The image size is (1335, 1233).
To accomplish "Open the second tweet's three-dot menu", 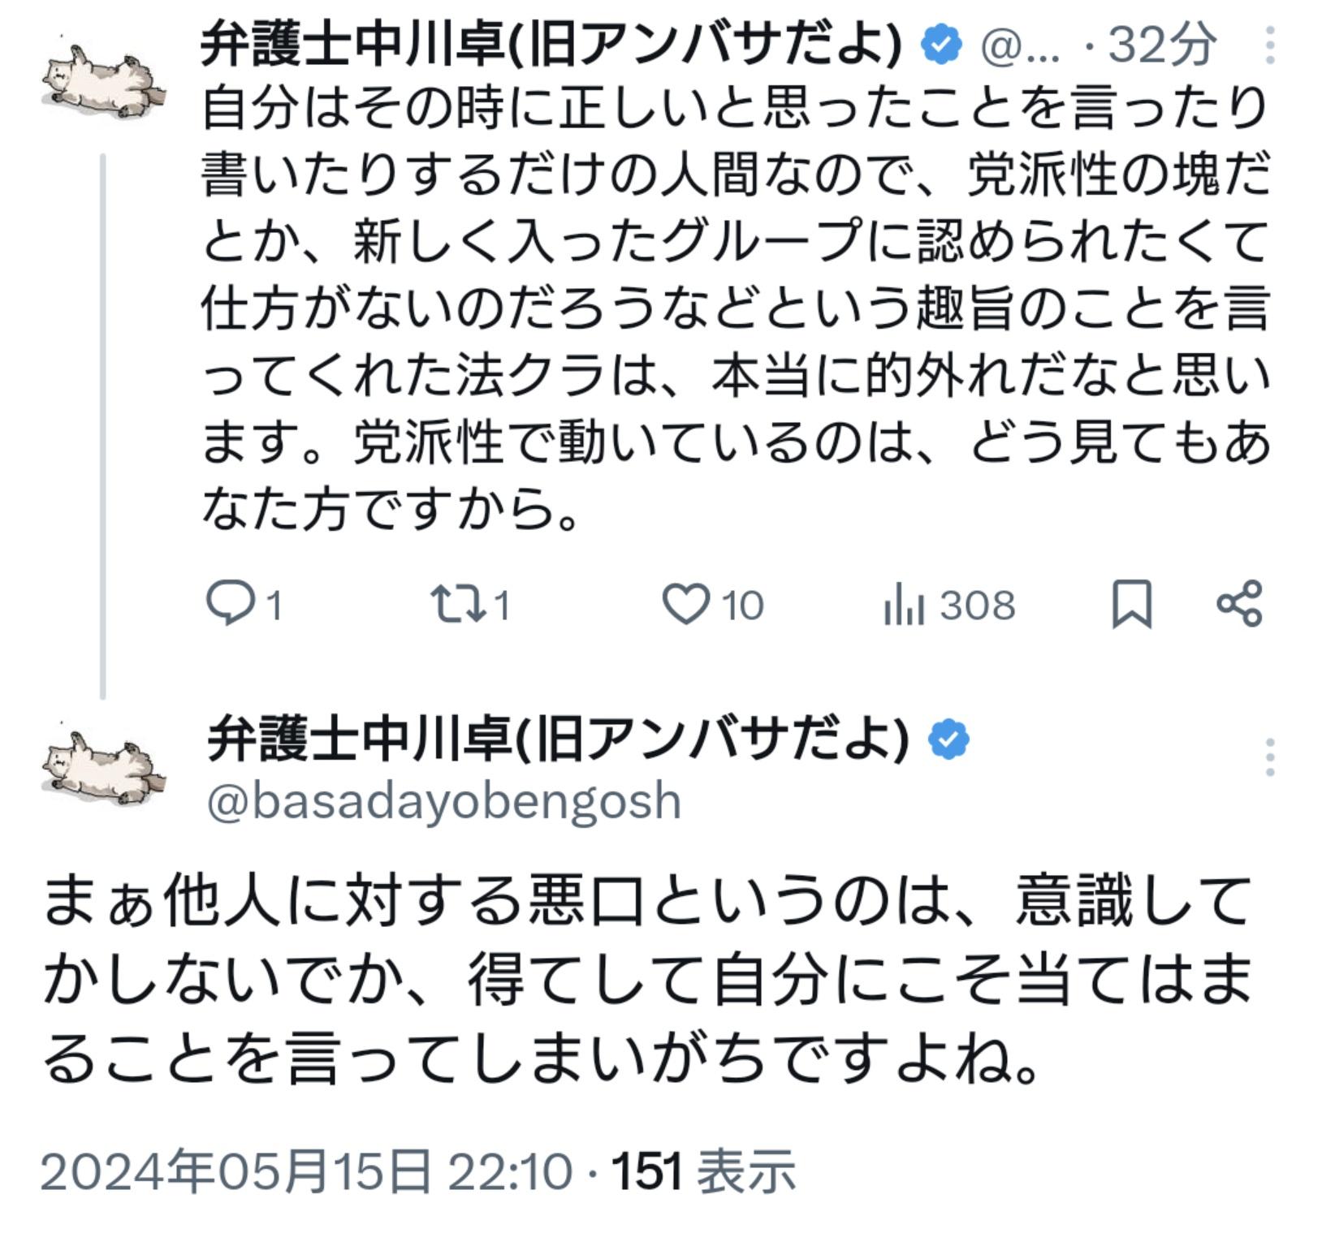I will click(x=1269, y=759).
